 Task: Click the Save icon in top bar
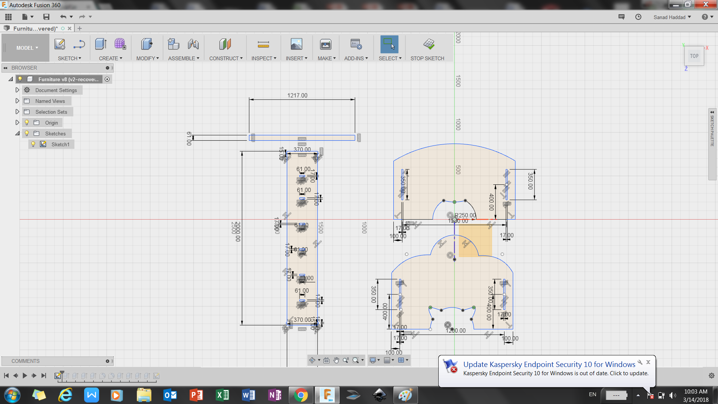click(46, 17)
